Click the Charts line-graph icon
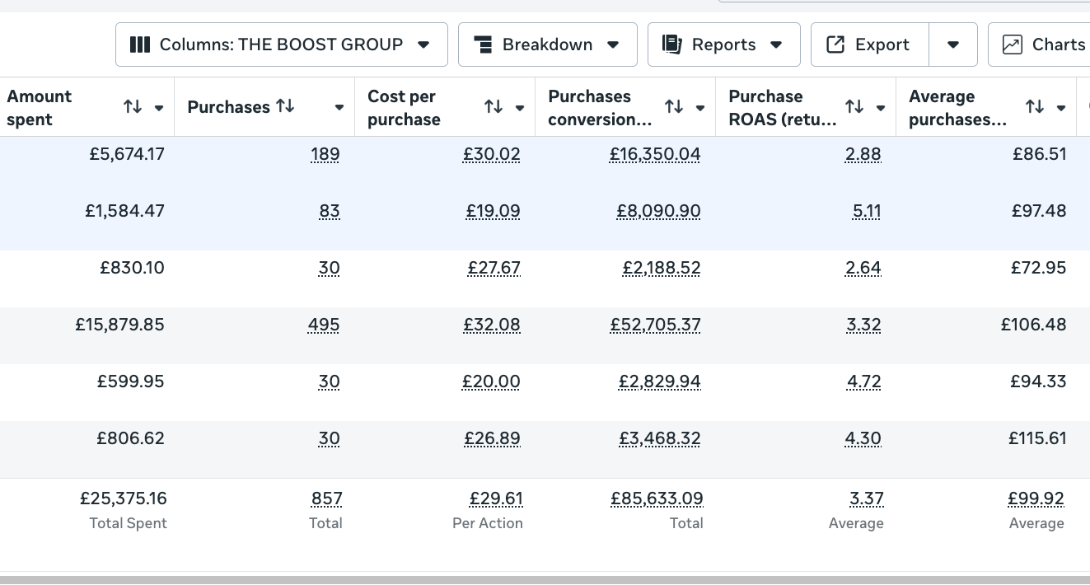 tap(1013, 44)
